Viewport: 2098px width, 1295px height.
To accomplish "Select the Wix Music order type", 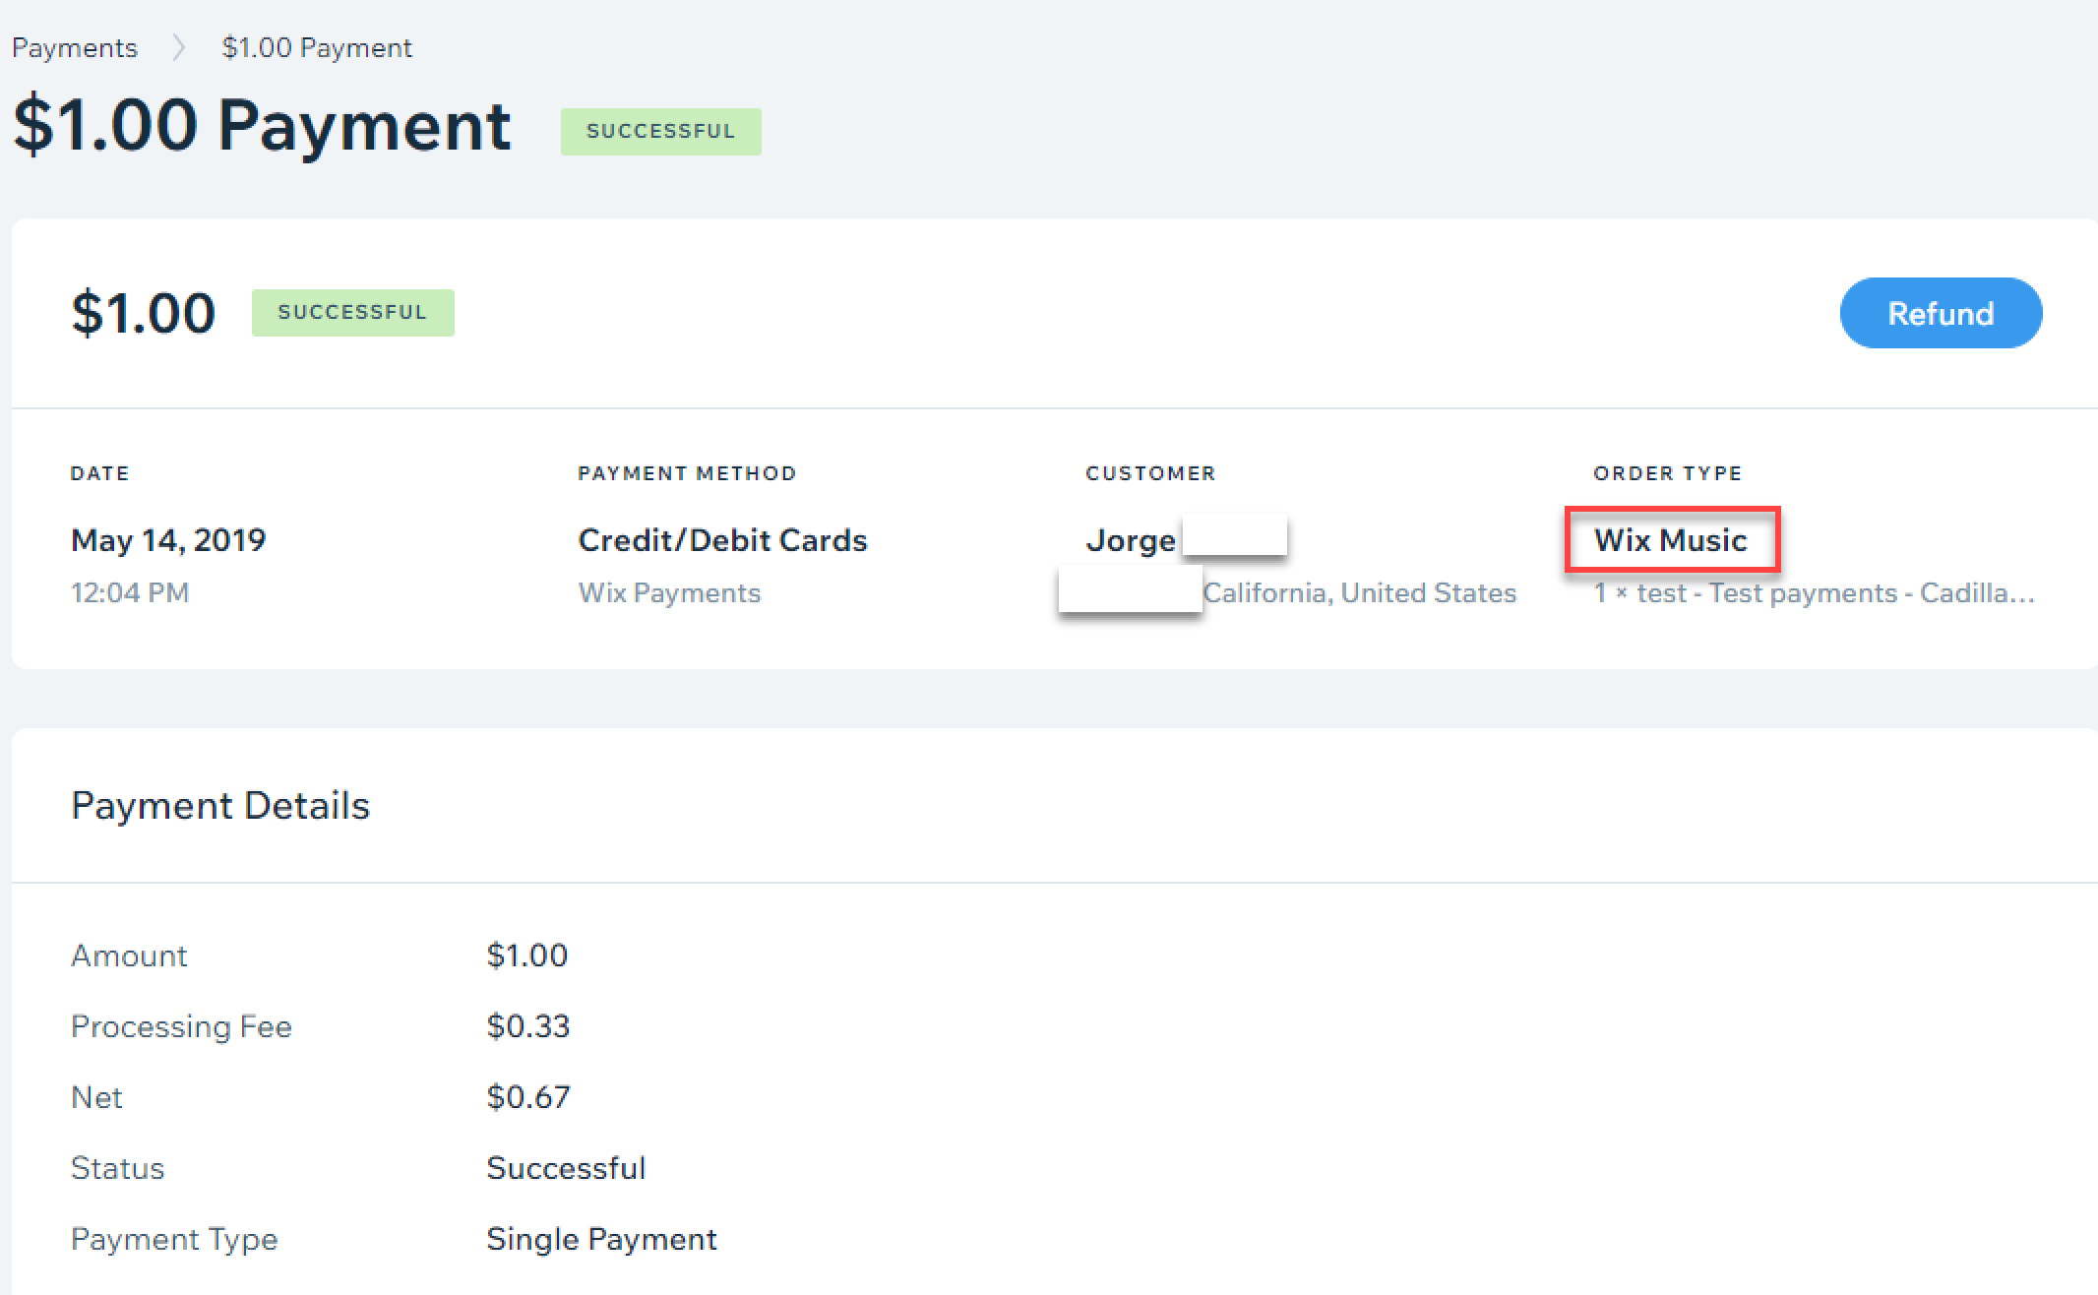I will [x=1671, y=539].
